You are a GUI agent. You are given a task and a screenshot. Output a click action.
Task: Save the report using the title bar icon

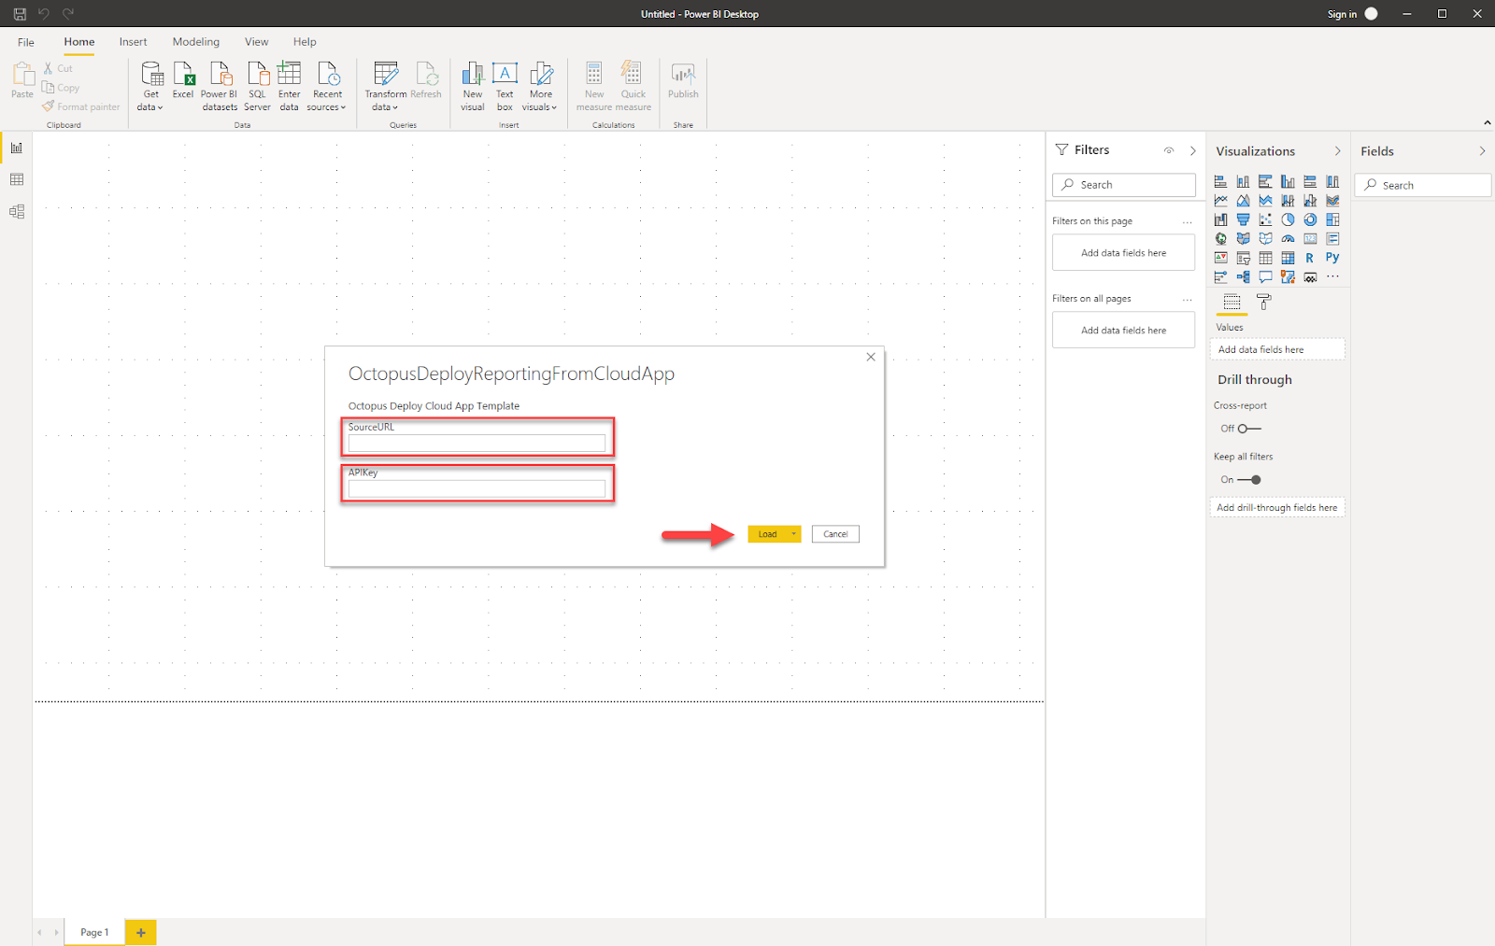pyautogui.click(x=20, y=14)
